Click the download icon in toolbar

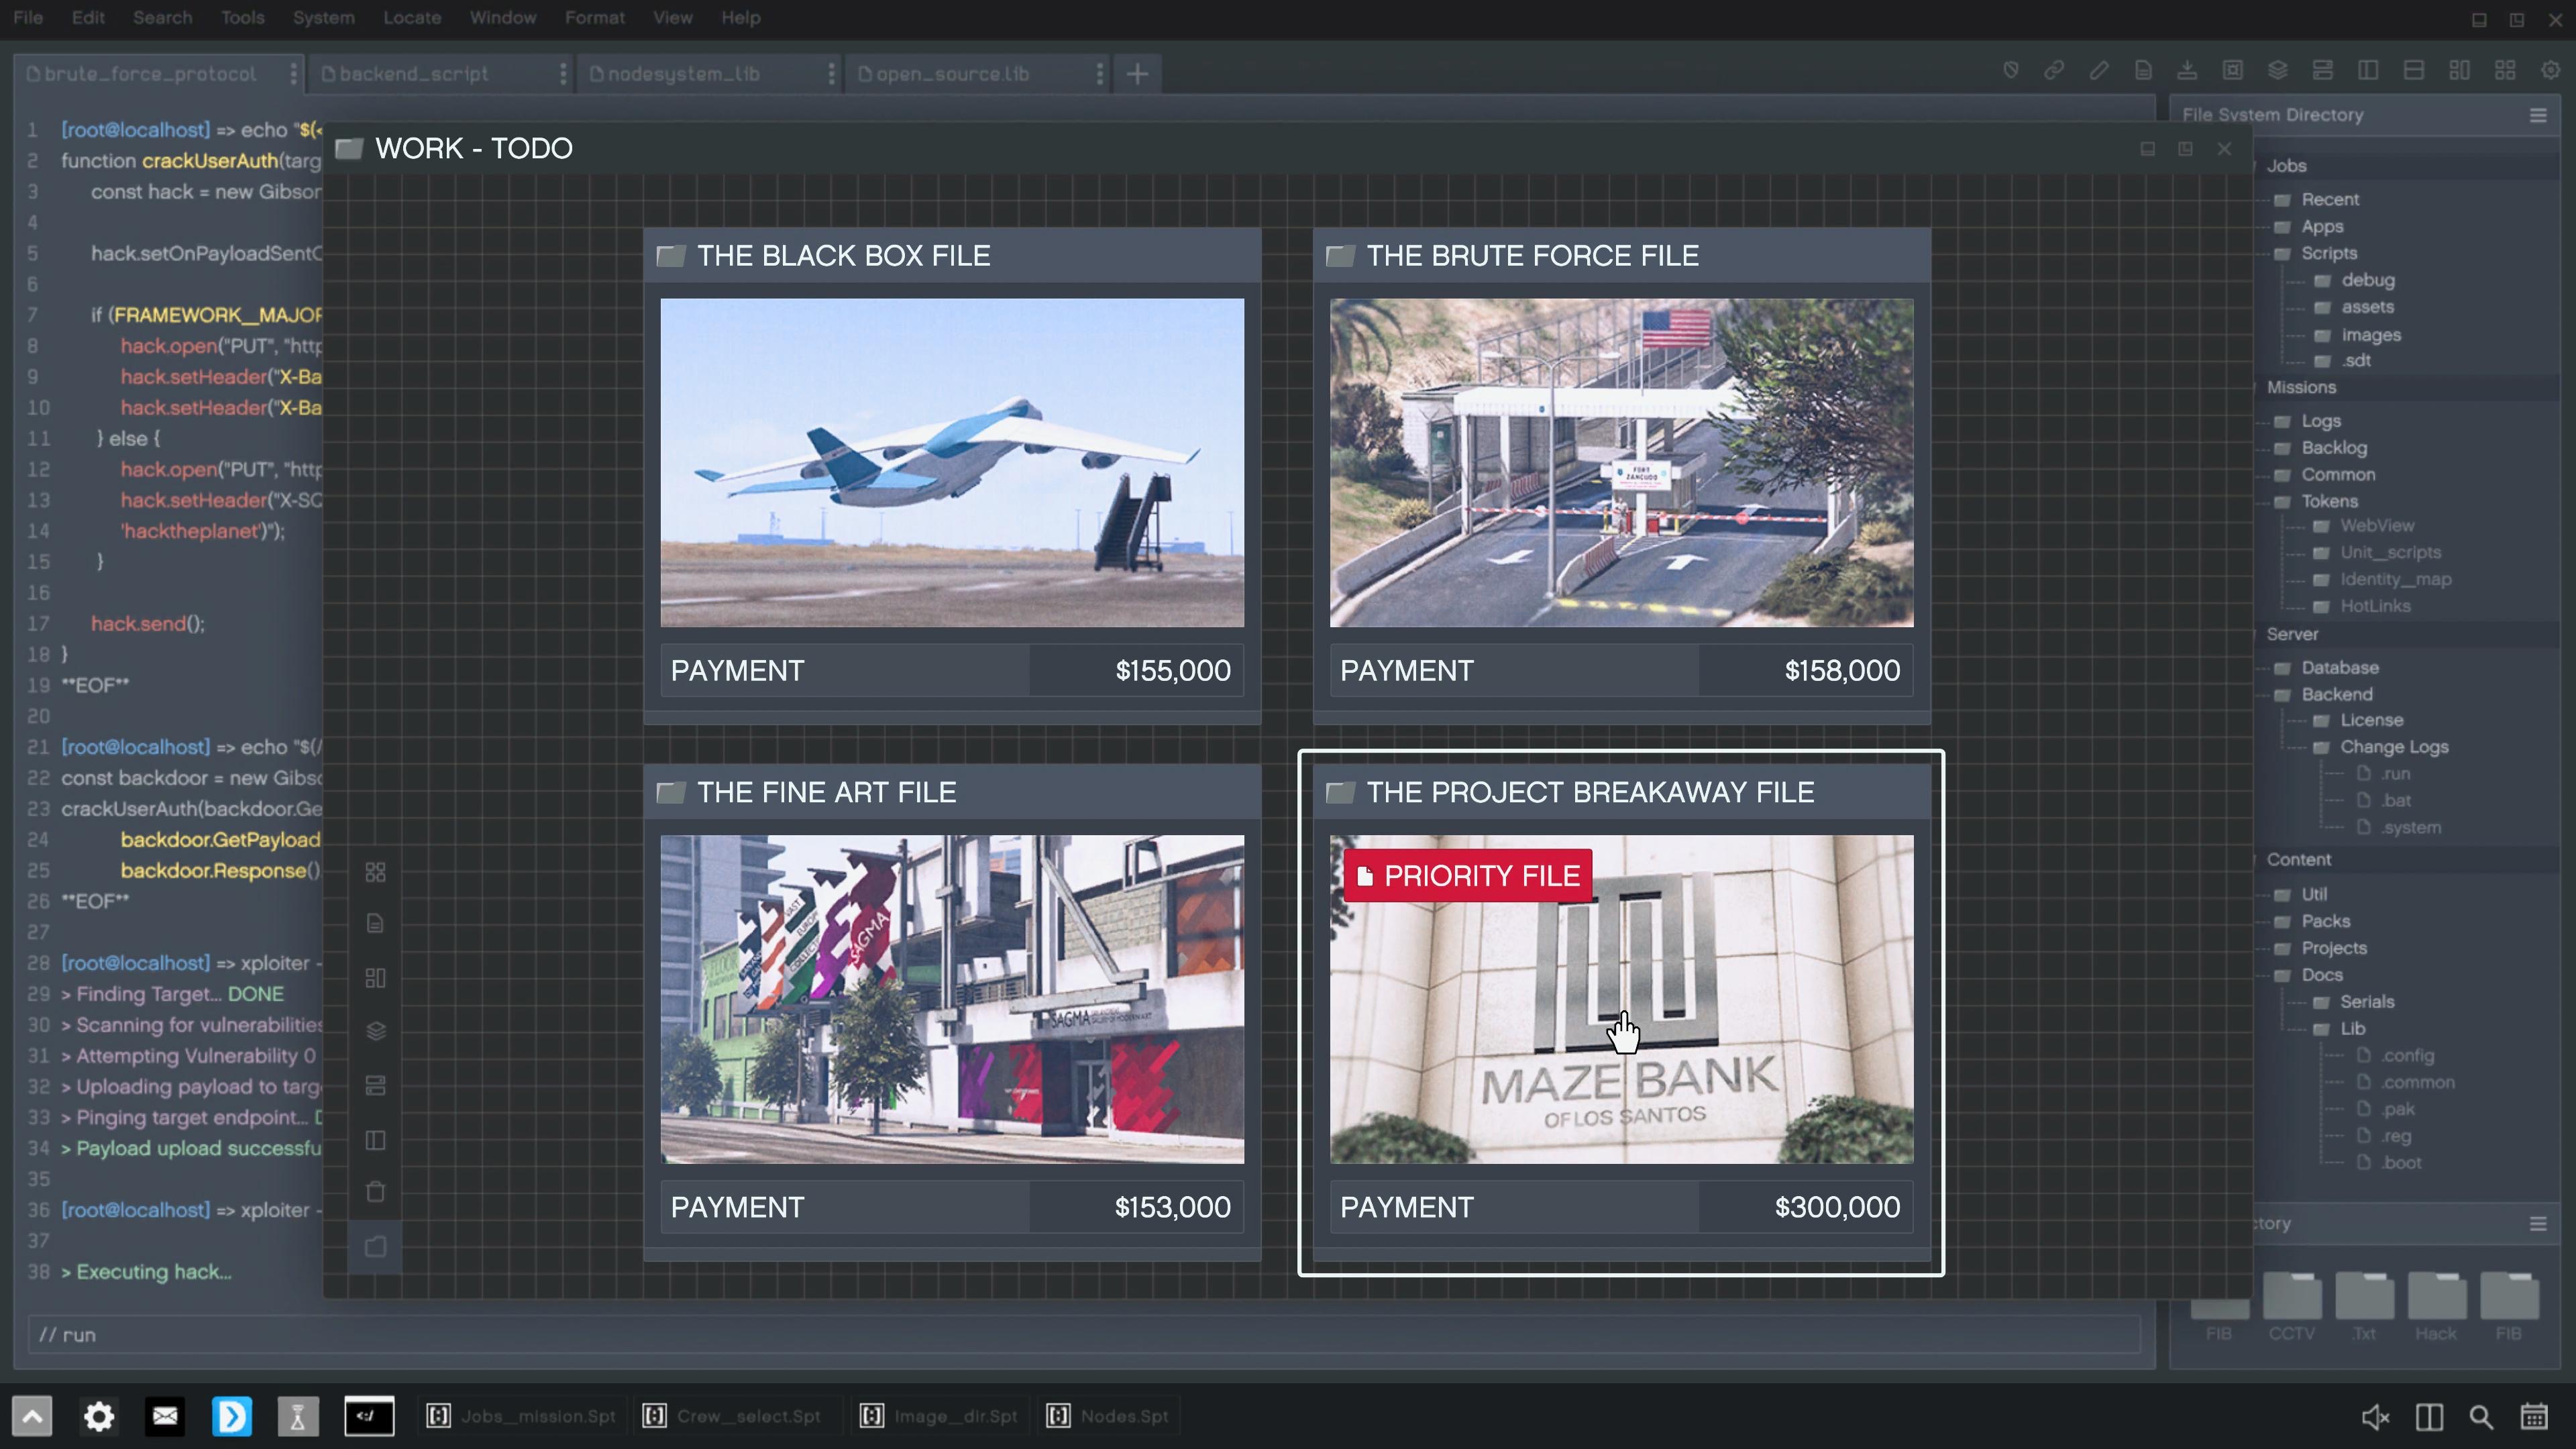click(x=2187, y=70)
